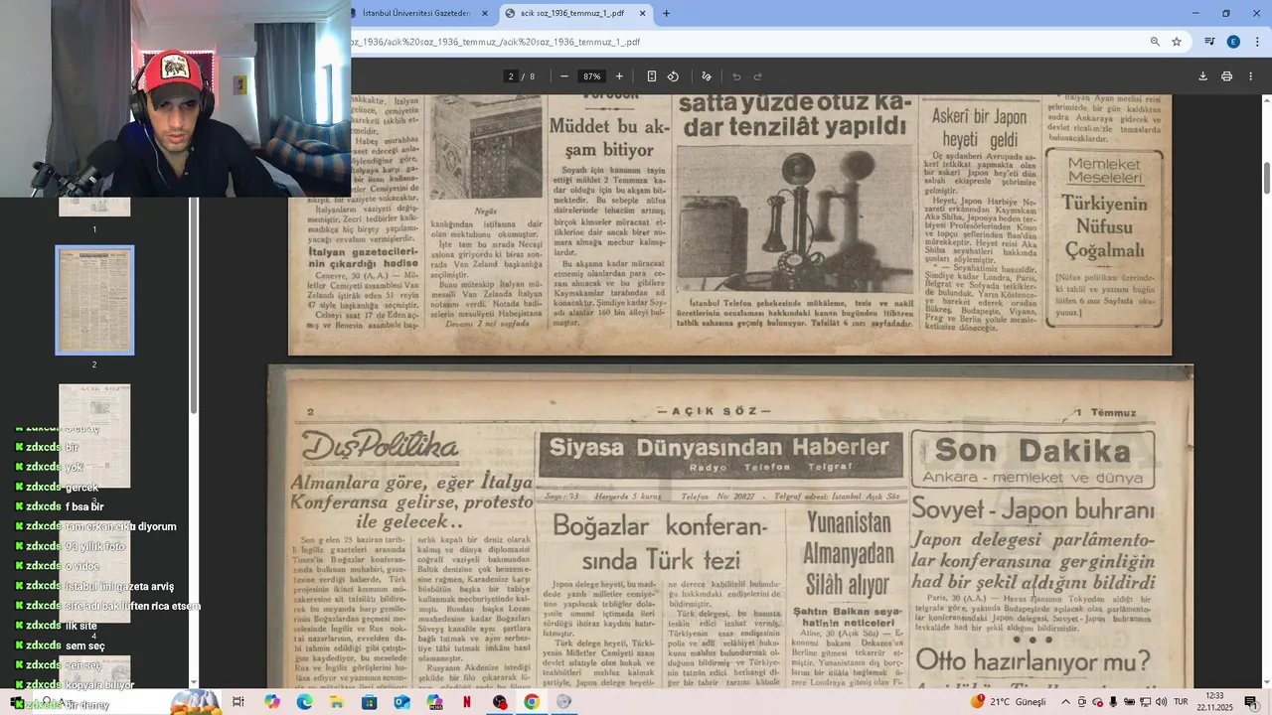The height and width of the screenshot is (715, 1272).
Task: Print the PDF document
Action: pyautogui.click(x=1226, y=76)
